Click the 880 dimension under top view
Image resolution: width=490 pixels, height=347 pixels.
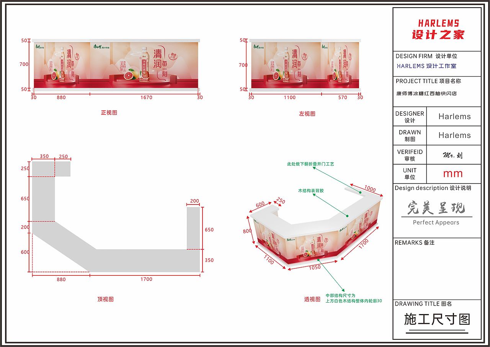click(x=61, y=279)
